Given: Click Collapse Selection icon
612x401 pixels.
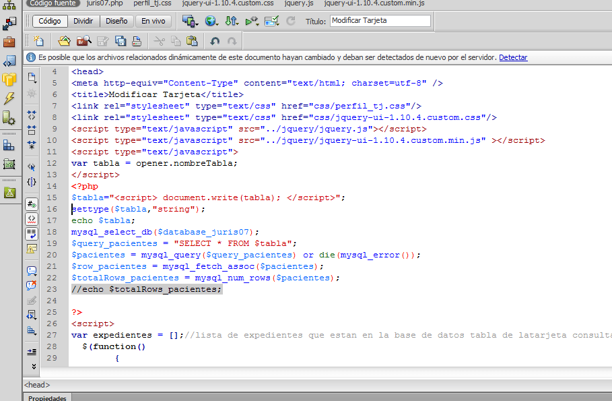Looking at the screenshot, I should click(x=32, y=130).
